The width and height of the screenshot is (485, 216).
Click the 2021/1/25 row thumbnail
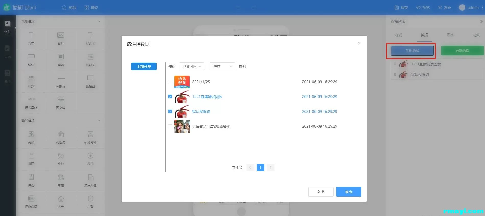[x=182, y=82]
